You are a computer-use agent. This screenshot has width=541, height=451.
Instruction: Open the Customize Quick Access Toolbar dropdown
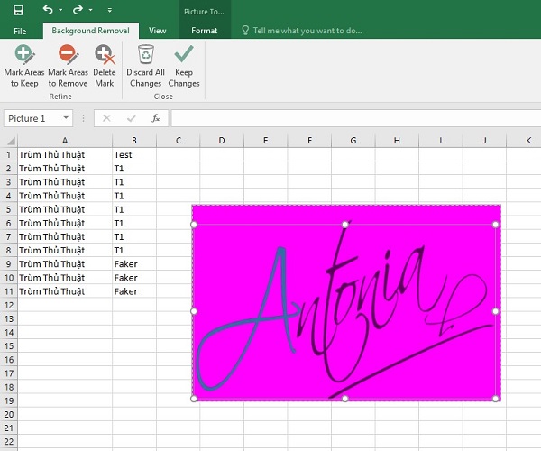point(108,11)
